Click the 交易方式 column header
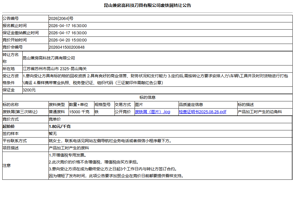295x199 pixels. click(123, 105)
